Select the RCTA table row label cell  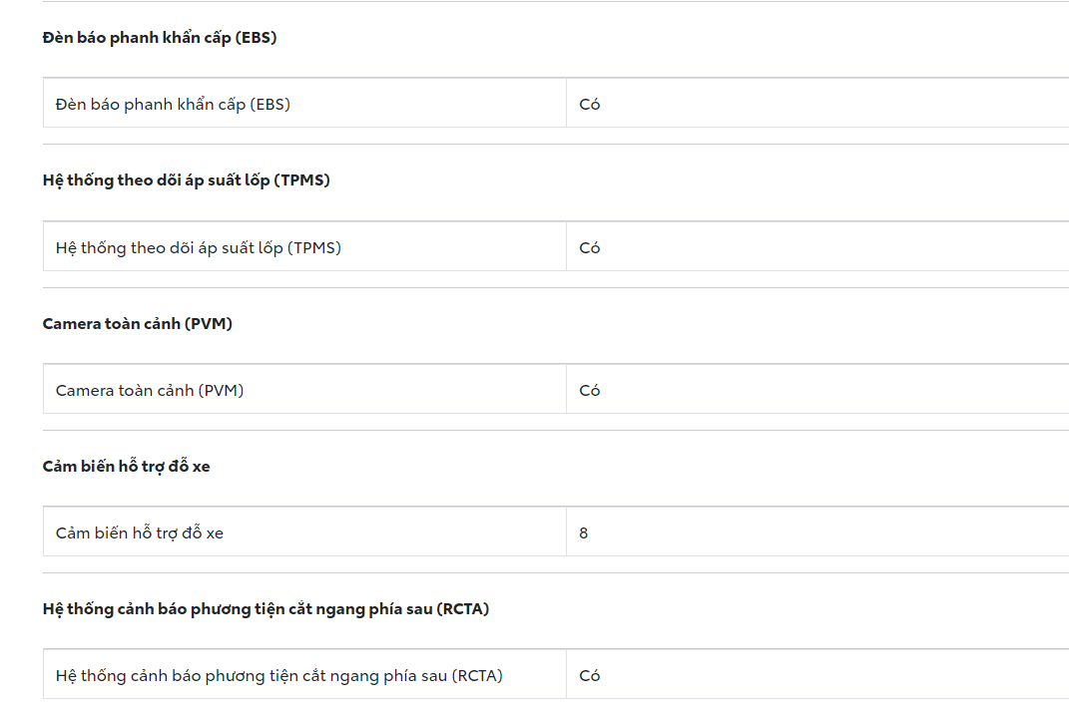coord(279,675)
